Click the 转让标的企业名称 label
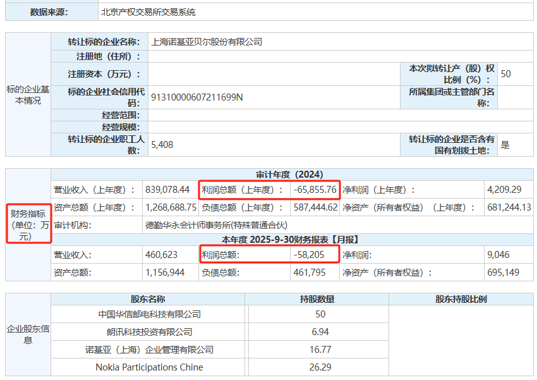537x380 pixels. pos(104,42)
